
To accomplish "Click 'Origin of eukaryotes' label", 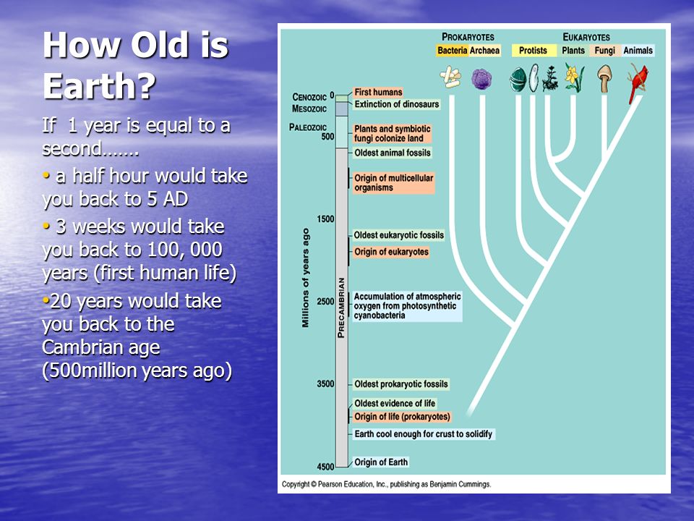I will (x=391, y=252).
